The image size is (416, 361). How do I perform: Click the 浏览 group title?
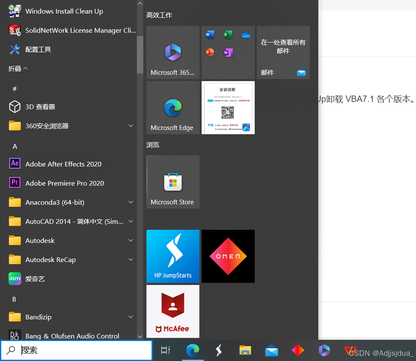(153, 145)
